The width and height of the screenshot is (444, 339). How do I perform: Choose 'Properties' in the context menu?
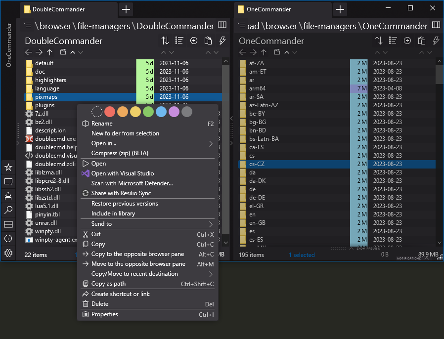(105, 314)
